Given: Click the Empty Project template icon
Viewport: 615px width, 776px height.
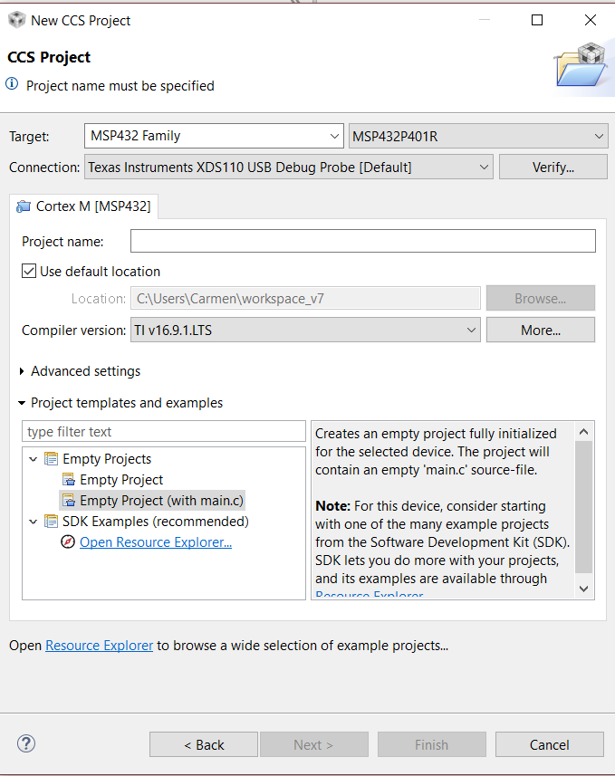Looking at the screenshot, I should 69,480.
